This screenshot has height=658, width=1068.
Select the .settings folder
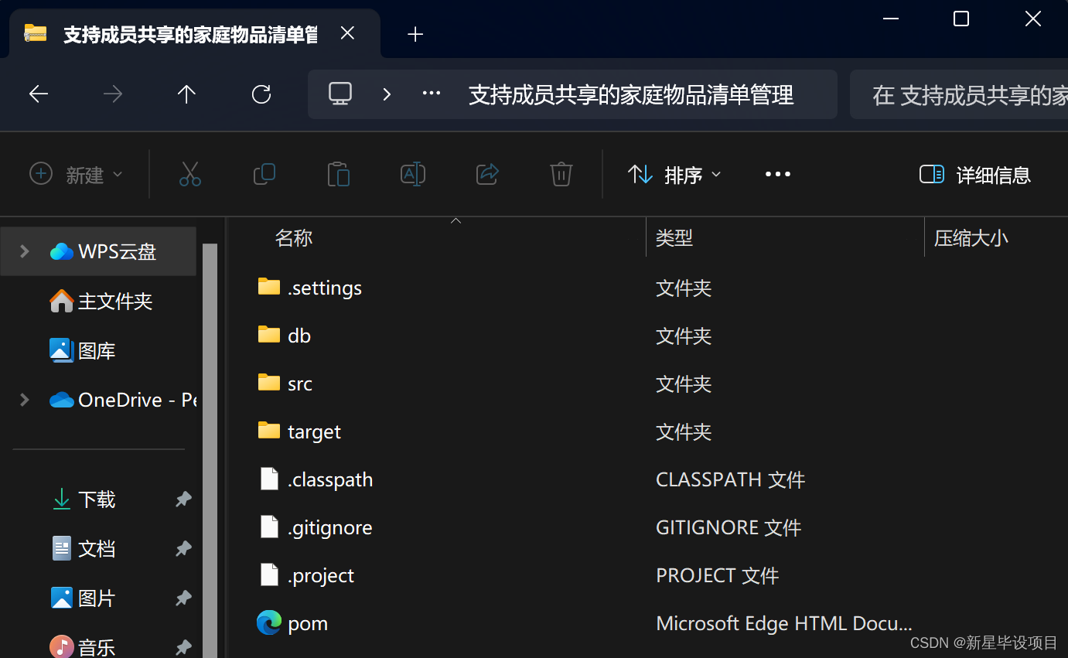(x=309, y=288)
